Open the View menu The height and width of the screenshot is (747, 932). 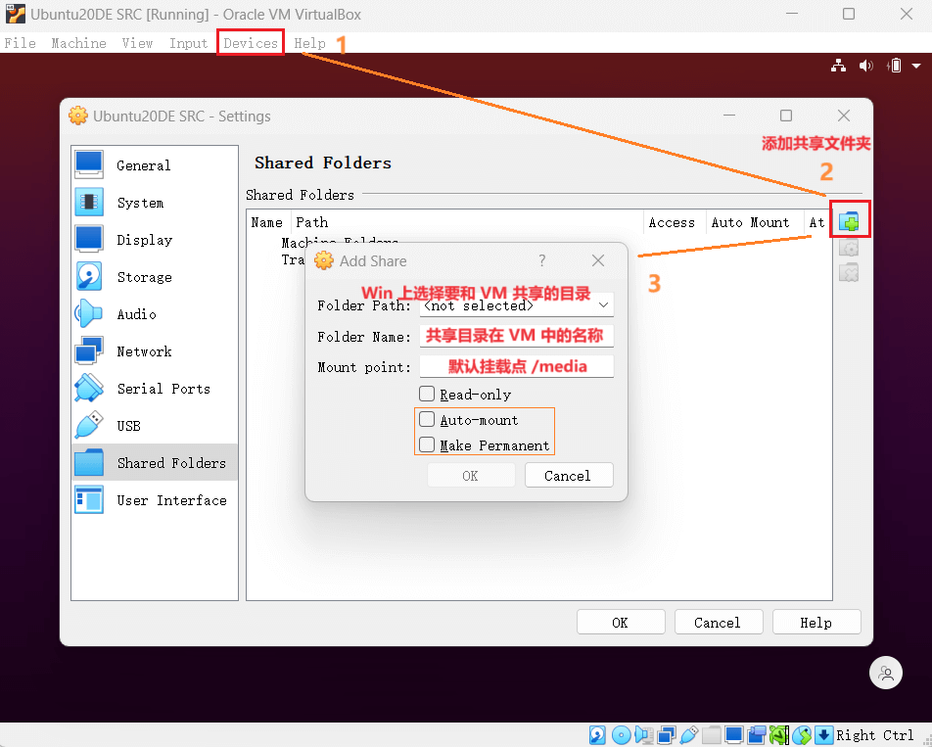(137, 43)
